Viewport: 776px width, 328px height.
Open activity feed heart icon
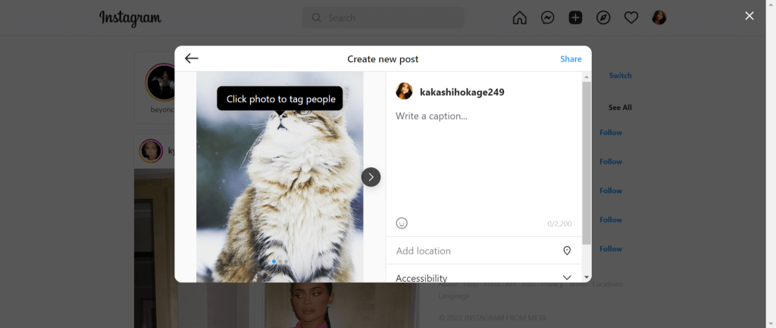tap(631, 18)
